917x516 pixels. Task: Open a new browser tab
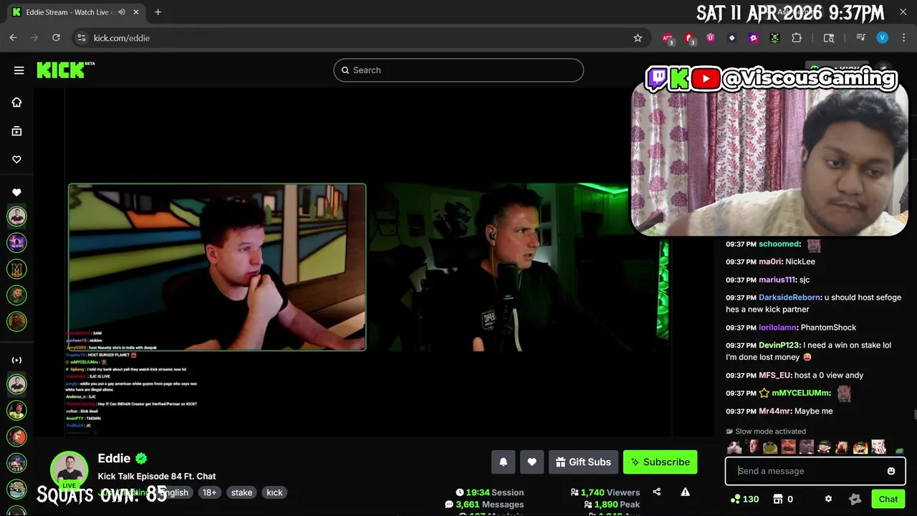tap(158, 12)
